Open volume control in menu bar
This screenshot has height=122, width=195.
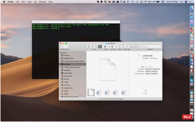150,2
